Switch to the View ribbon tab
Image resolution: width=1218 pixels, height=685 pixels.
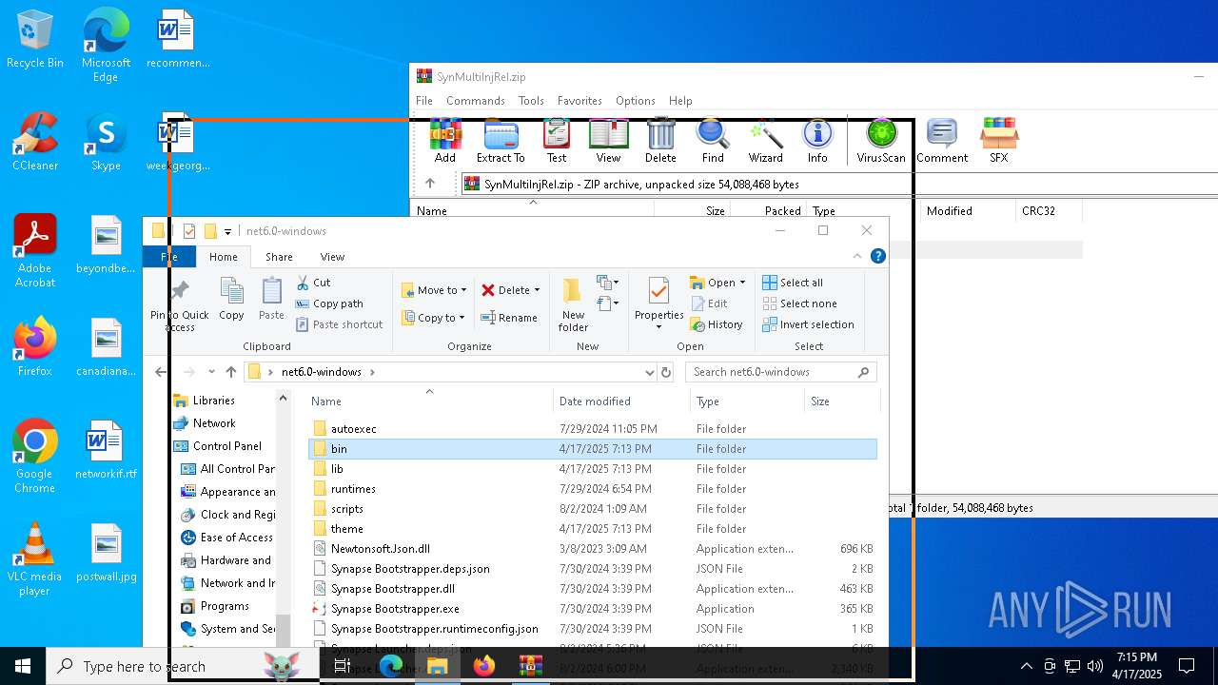332,257
